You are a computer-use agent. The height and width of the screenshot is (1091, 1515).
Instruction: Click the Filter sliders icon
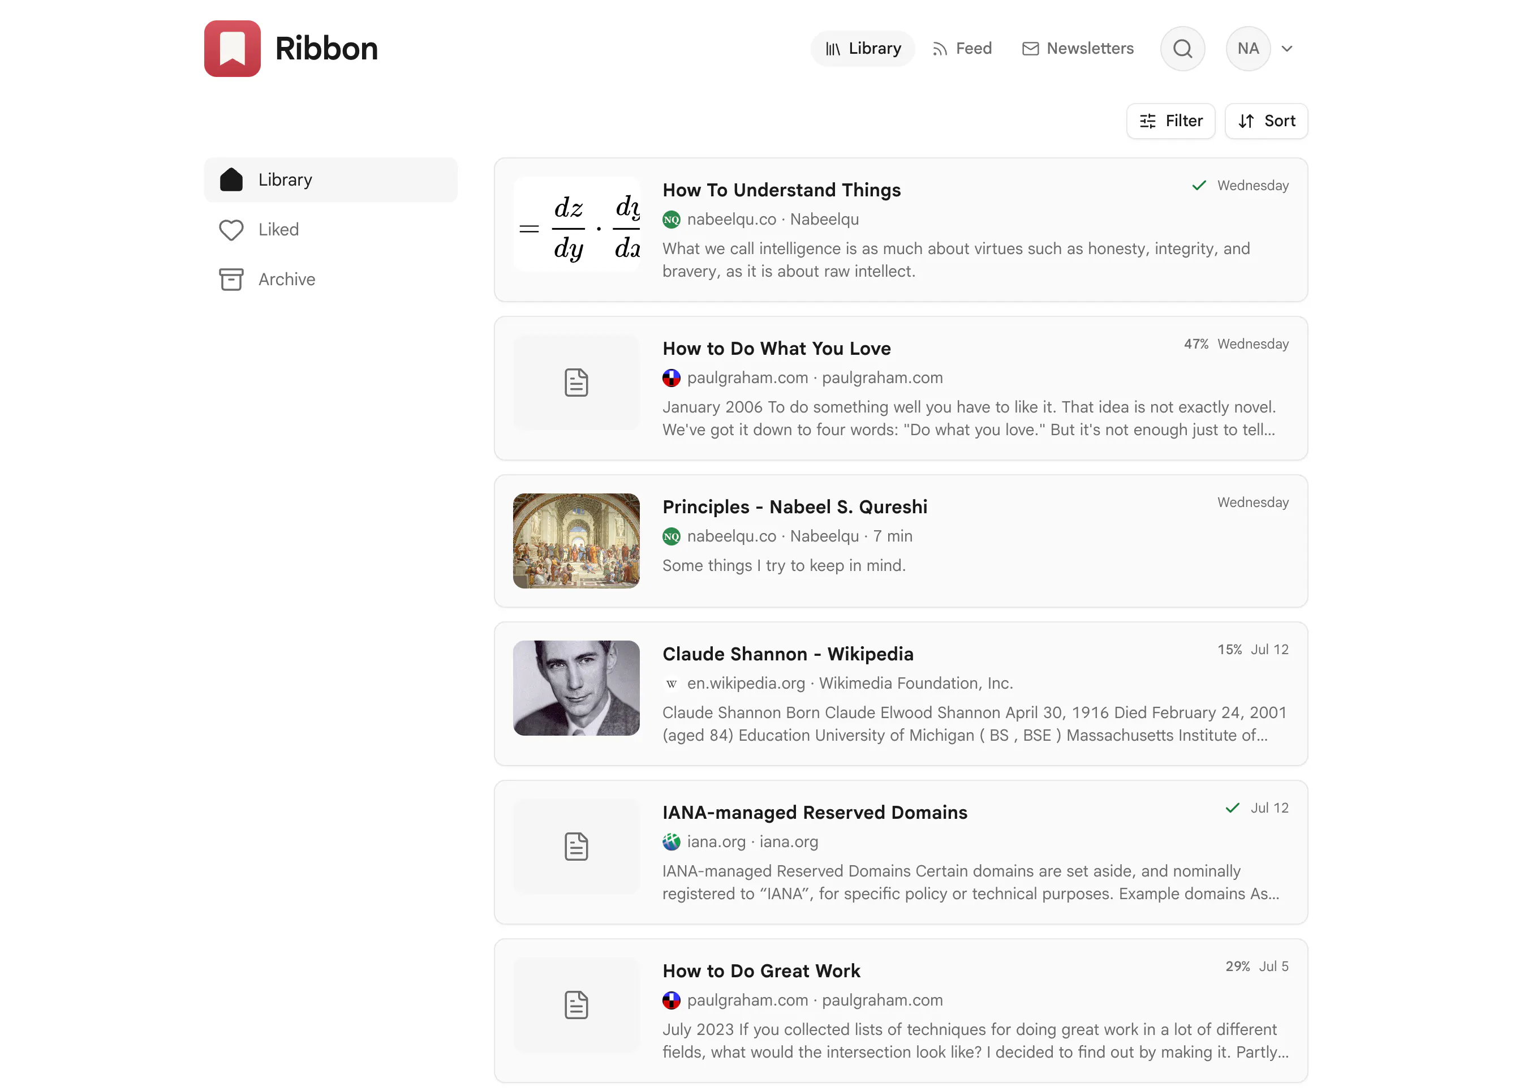pyautogui.click(x=1147, y=121)
